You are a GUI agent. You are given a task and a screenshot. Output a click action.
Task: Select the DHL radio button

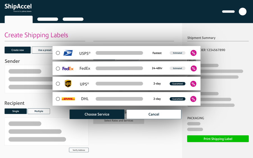[58, 99]
